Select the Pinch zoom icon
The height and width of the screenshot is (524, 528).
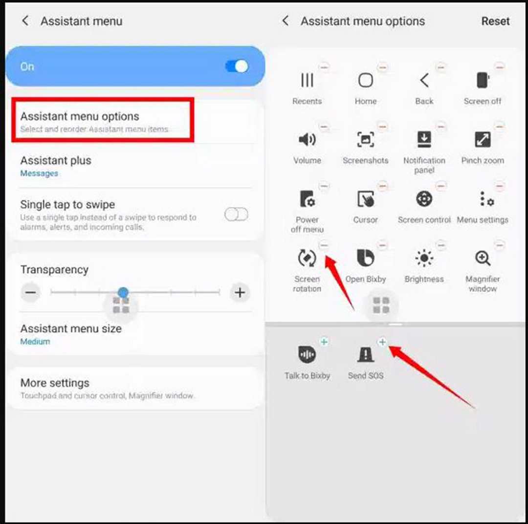click(483, 139)
